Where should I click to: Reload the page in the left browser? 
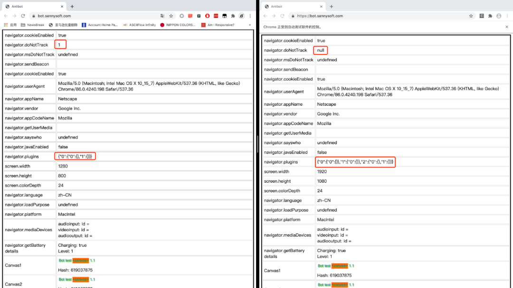tap(23, 16)
